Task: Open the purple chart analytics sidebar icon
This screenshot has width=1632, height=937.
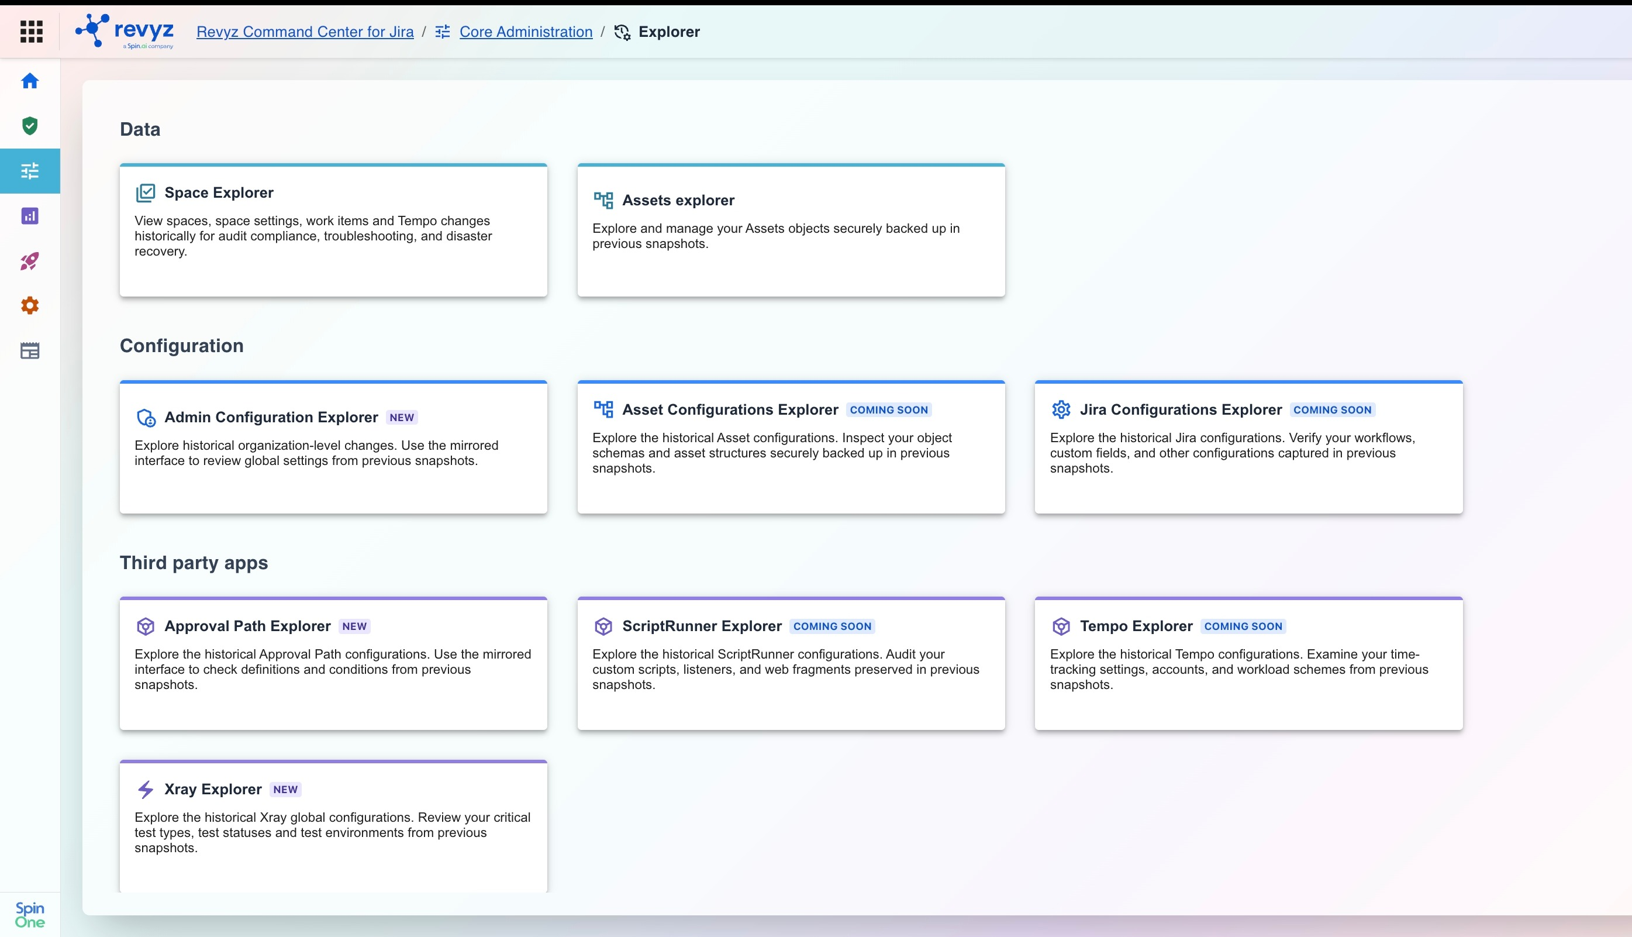Action: [x=30, y=216]
